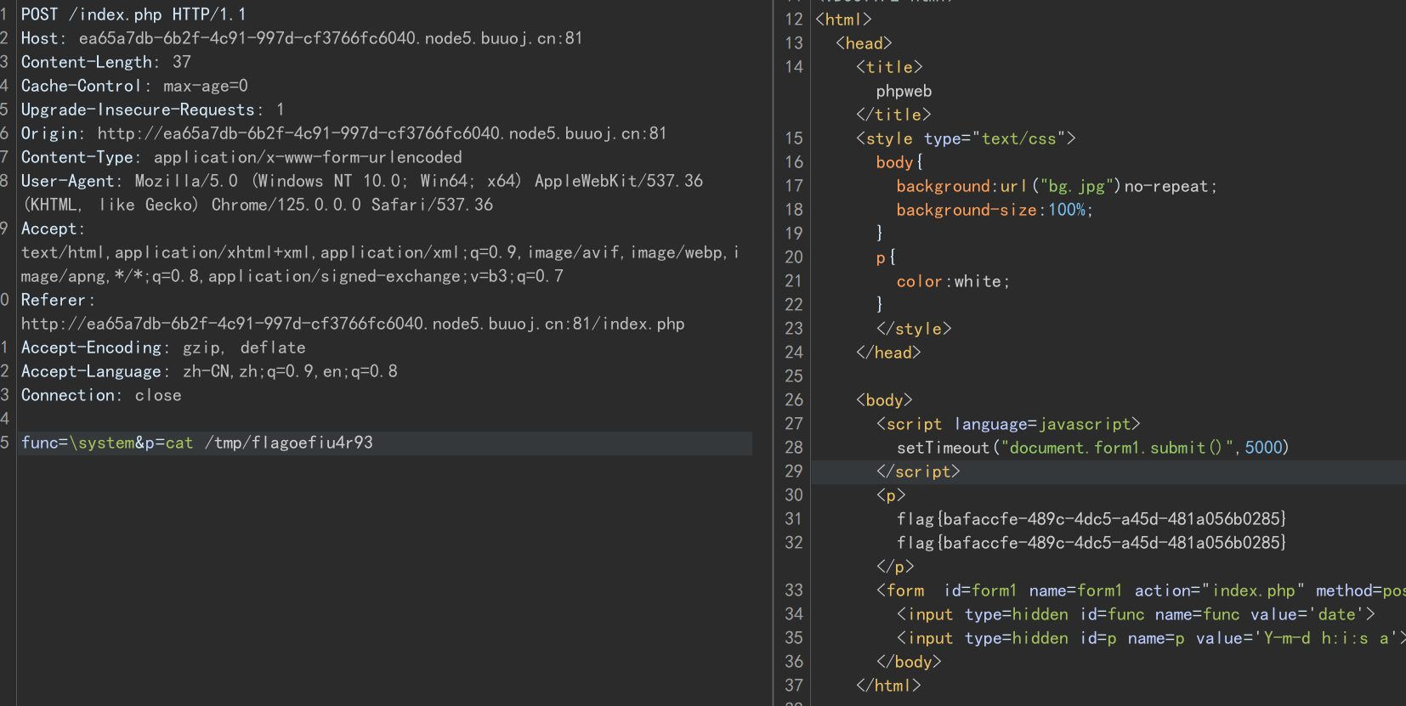
Task: Click the <style type="text/css"> line
Action: (x=966, y=138)
